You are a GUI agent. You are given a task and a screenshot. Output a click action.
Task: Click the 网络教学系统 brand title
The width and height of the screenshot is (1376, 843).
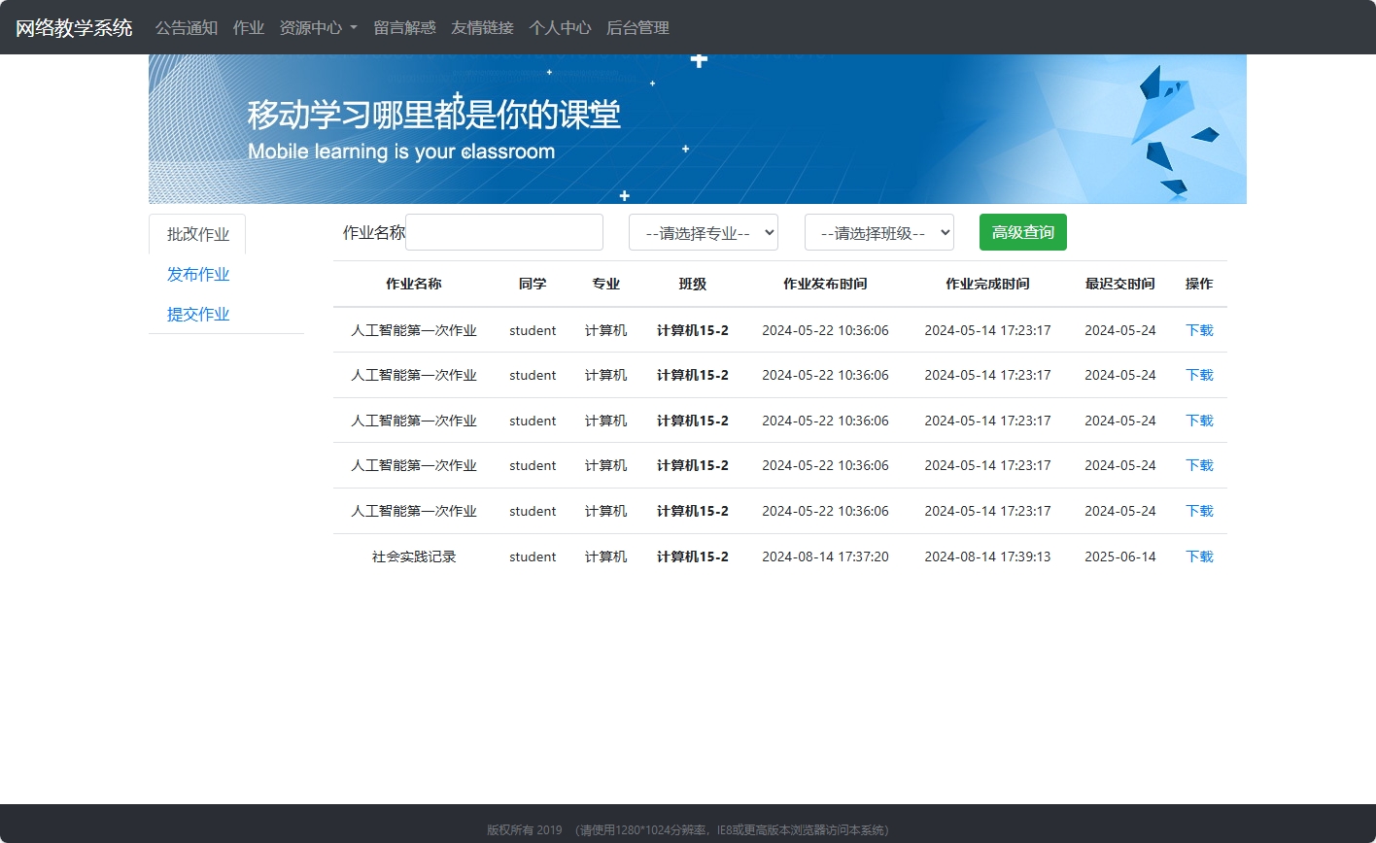[x=73, y=27]
